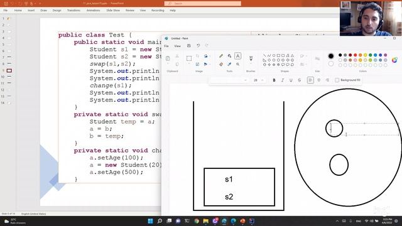Open File Explorer from the taskbar
The image size is (402, 226).
coord(205,221)
